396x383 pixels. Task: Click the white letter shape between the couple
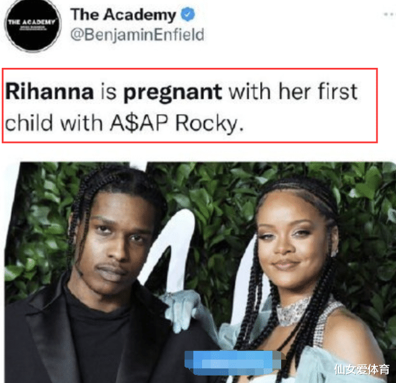click(174, 250)
